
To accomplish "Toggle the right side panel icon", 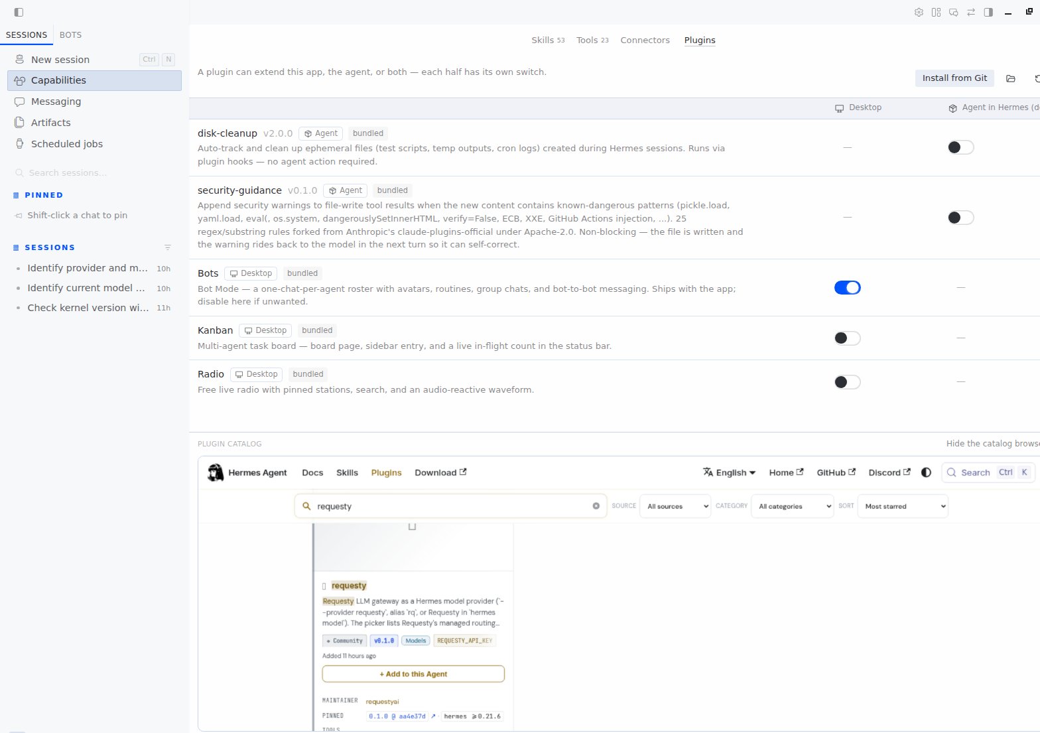I will pyautogui.click(x=988, y=12).
